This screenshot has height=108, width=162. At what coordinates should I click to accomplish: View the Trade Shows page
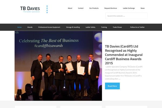coord(117,27)
